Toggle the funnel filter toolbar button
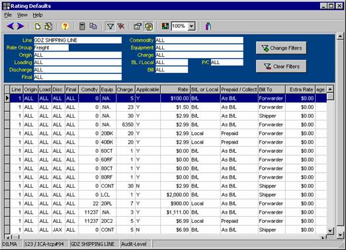Viewport: 346px width, 250px height. pos(110,26)
